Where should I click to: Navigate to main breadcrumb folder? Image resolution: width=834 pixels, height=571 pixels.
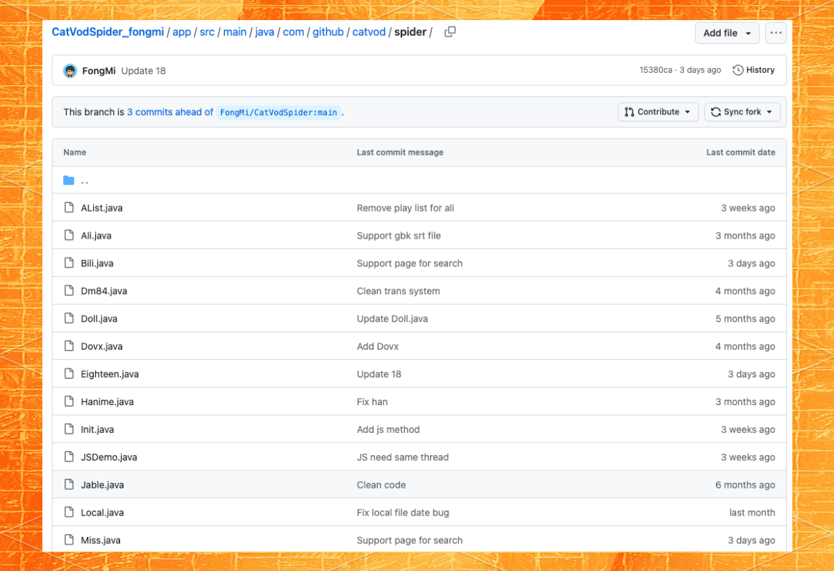click(235, 32)
